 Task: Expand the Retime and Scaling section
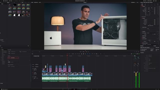(145, 43)
